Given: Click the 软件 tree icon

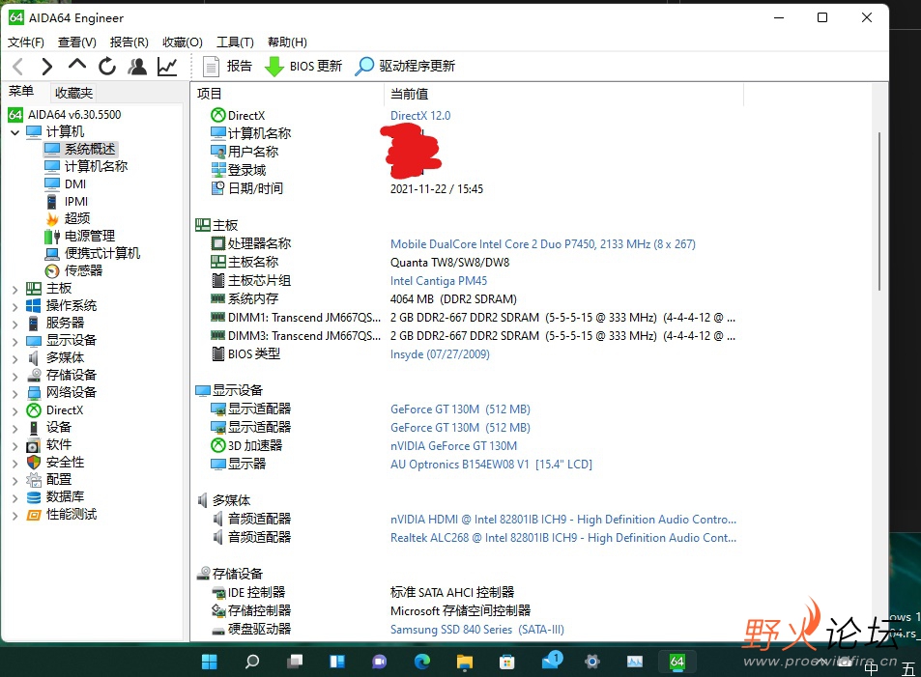Looking at the screenshot, I should pos(34,445).
